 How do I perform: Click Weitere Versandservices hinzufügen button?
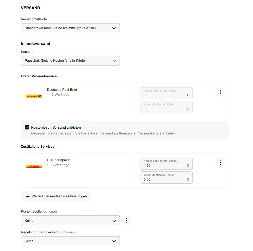(56, 196)
